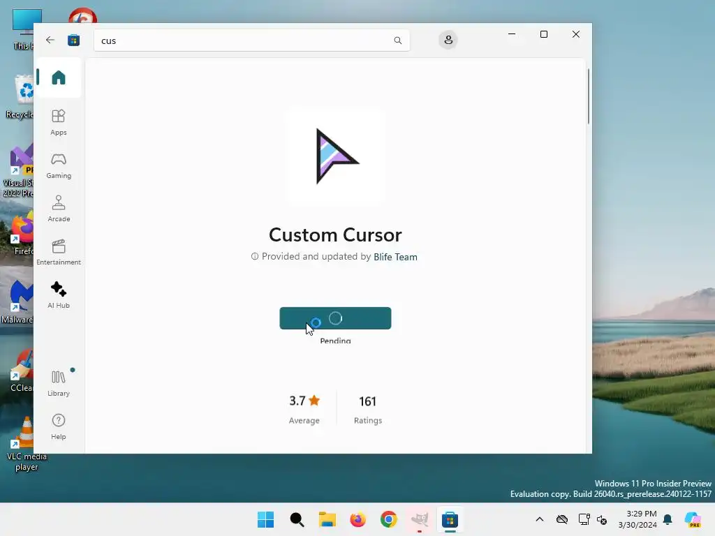Click the muted volume tray icon
This screenshot has height=536, width=715.
pos(602,519)
